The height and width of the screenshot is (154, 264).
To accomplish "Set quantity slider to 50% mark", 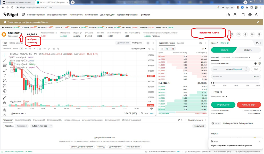I will pos(236,83).
